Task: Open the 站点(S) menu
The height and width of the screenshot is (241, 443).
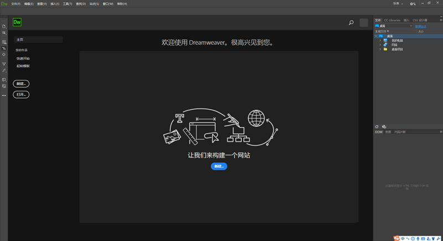Action: 94,4
